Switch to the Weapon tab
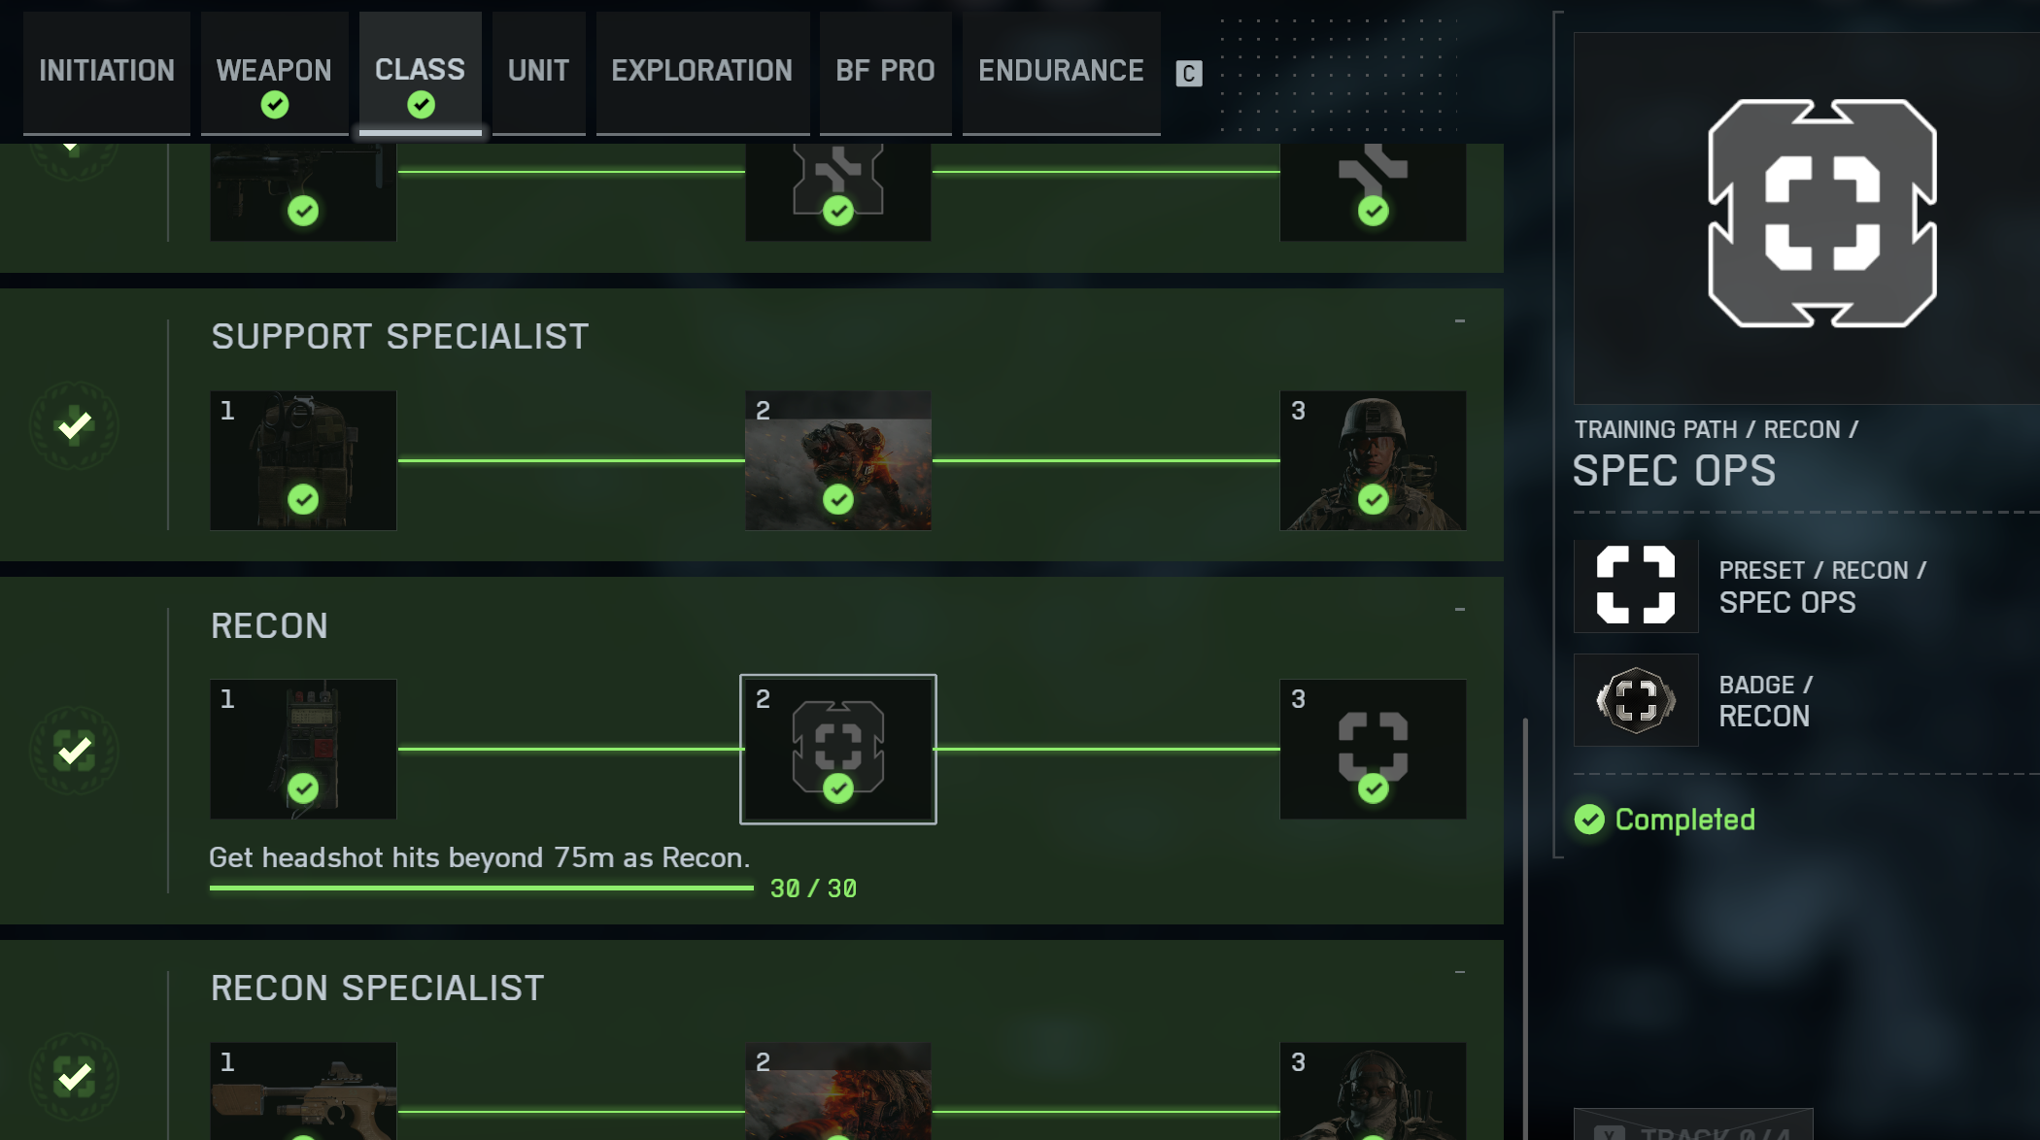 click(274, 74)
